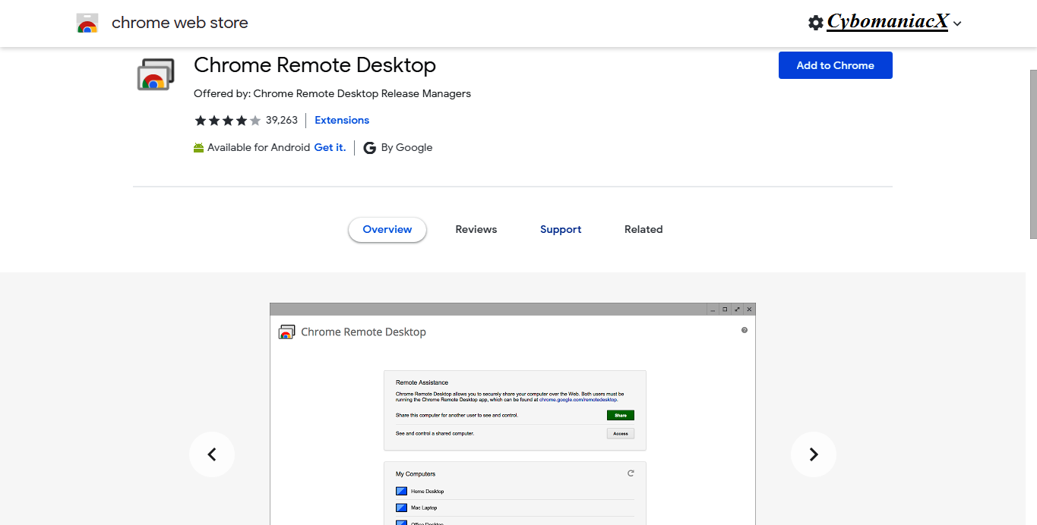Click the Mac Laptop computer icon
Screen dimensions: 1037x525
[x=402, y=508]
